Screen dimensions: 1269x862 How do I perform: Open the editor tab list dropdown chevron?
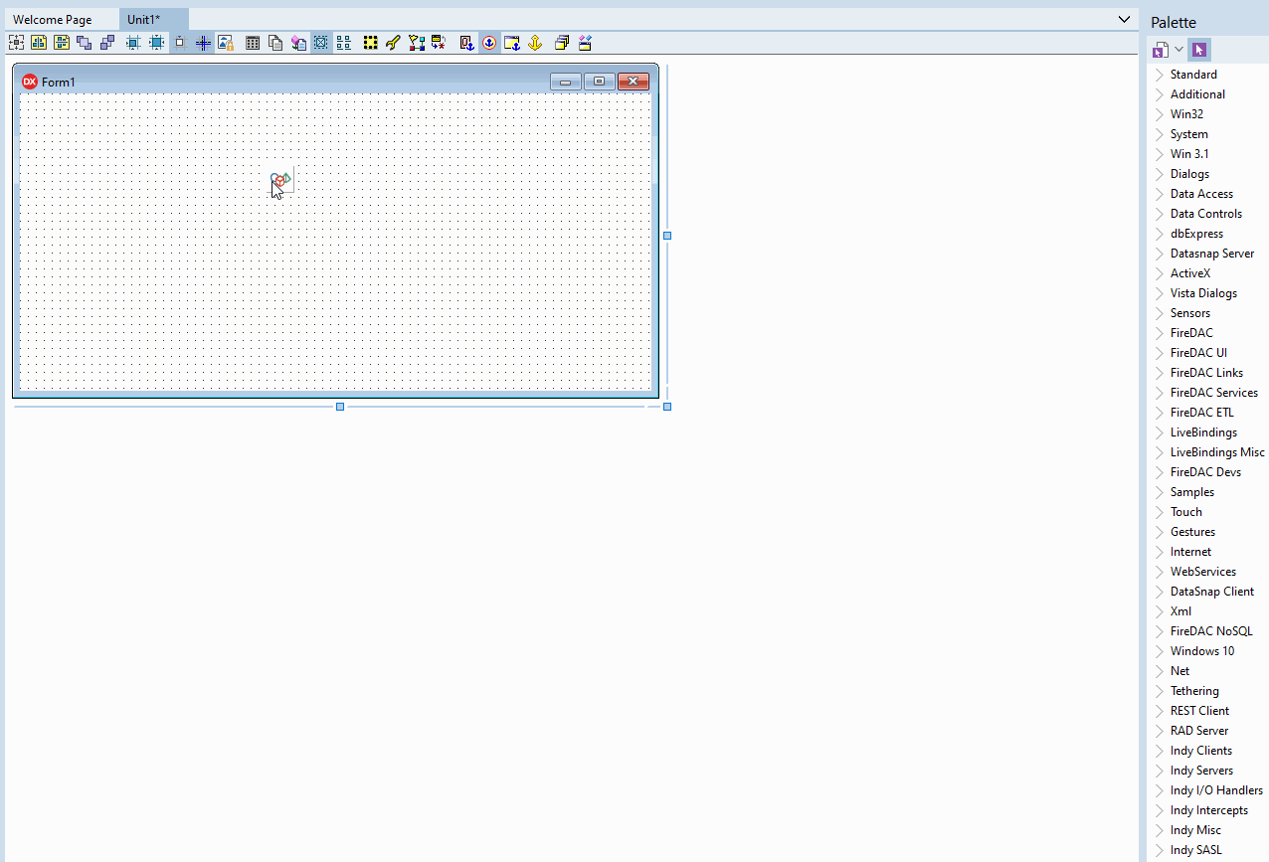pyautogui.click(x=1124, y=18)
